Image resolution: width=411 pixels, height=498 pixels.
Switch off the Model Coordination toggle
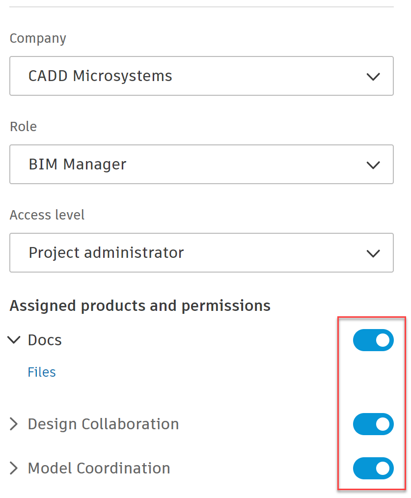click(x=373, y=468)
